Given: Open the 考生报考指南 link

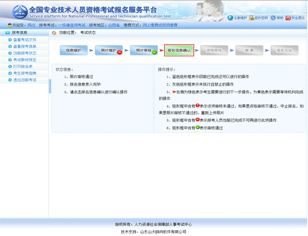Looking at the screenshot, I should tap(25, 73).
